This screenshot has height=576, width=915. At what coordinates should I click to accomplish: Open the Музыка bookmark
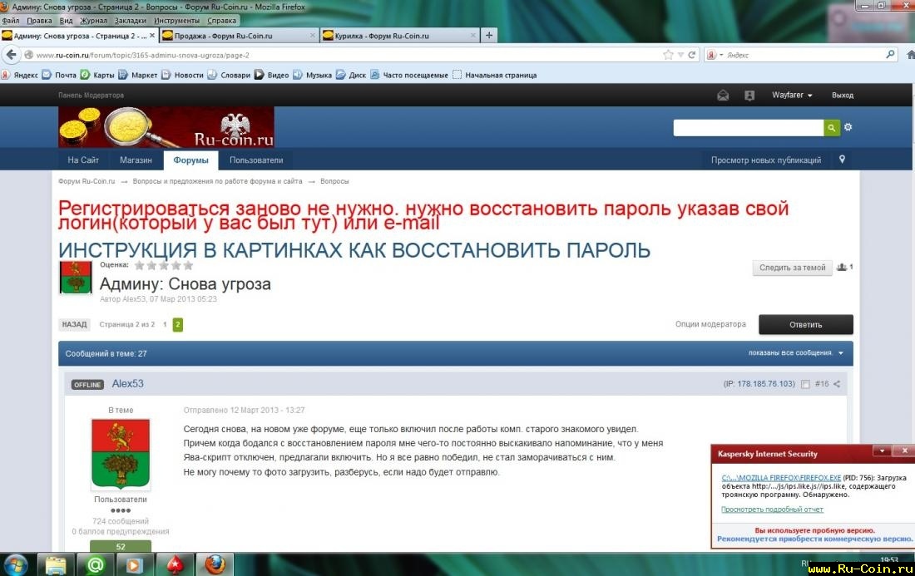pos(312,75)
